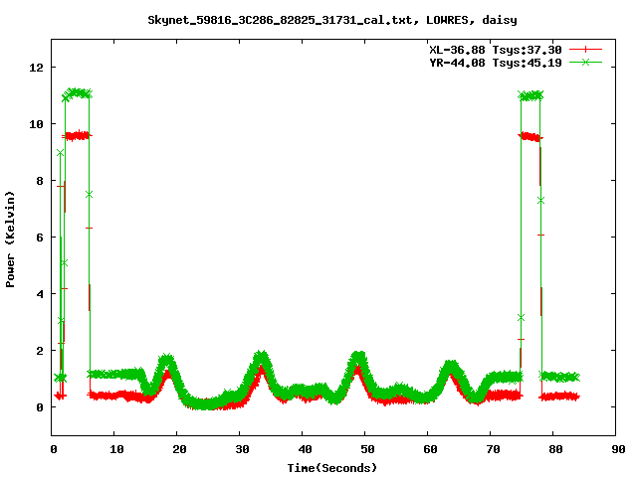Click the y-axis tick label '4'
The height and width of the screenshot is (477, 637).
[x=40, y=294]
